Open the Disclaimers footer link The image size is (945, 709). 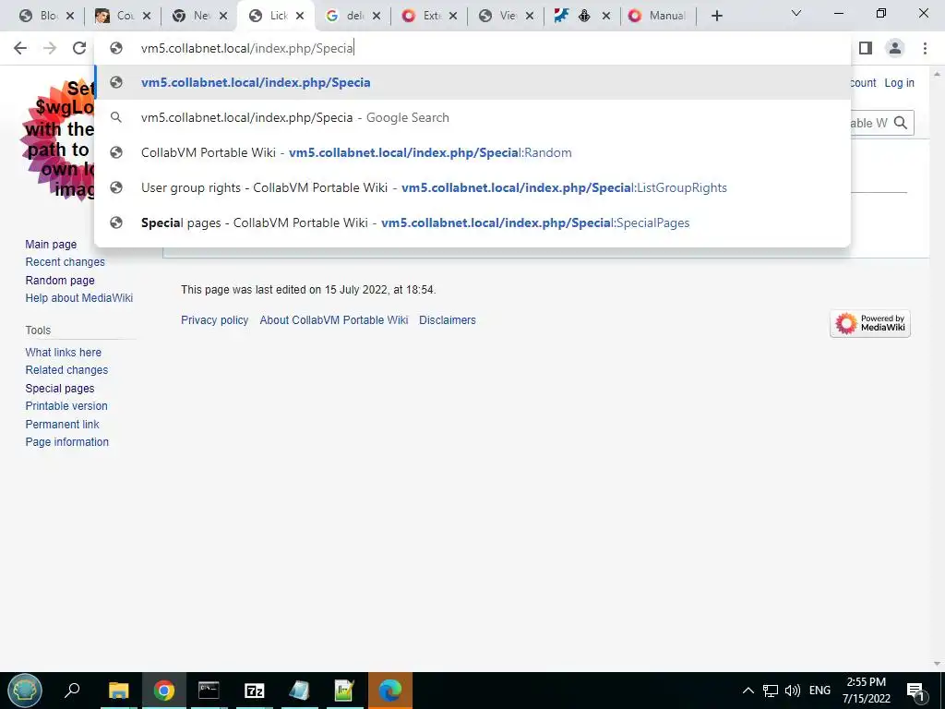coord(448,320)
